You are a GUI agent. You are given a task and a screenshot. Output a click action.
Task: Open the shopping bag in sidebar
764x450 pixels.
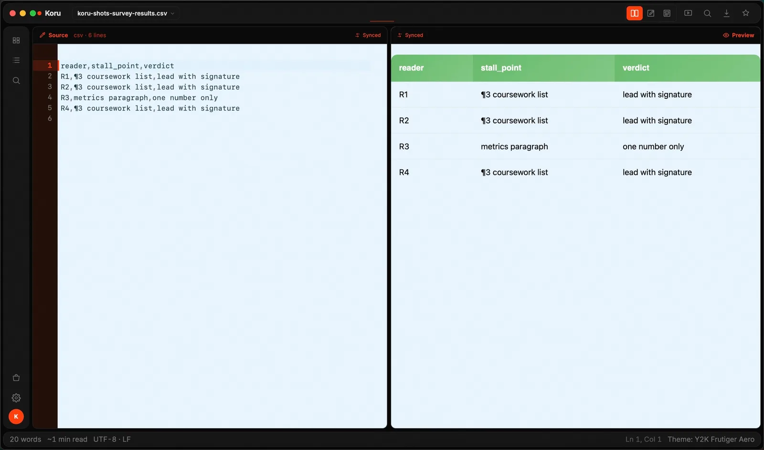point(16,378)
